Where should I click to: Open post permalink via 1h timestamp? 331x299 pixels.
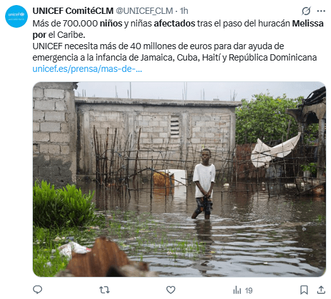[x=184, y=11]
